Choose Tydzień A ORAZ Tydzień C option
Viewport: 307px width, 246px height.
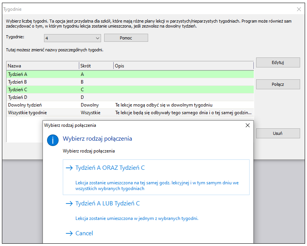156,177
